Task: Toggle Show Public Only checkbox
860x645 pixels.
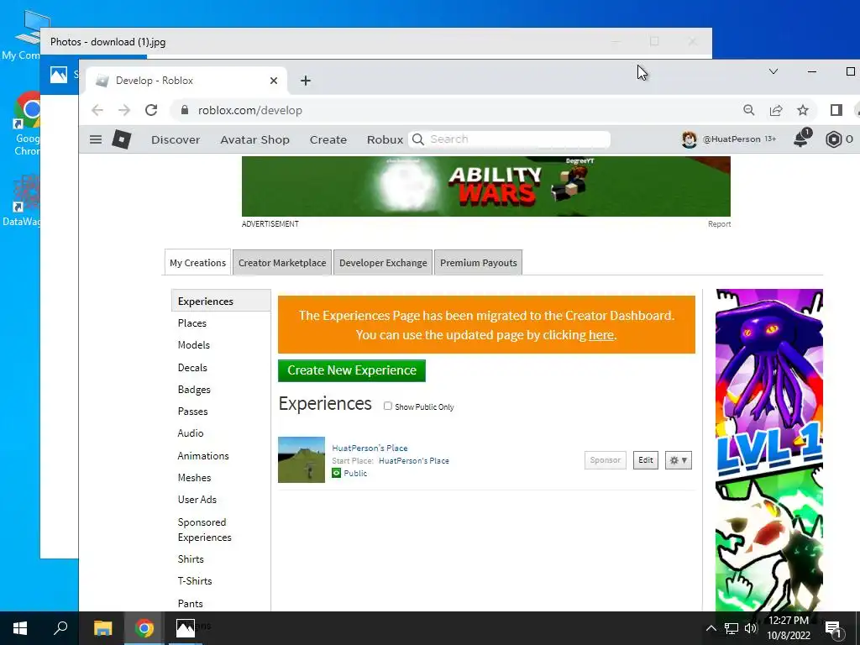Action: (388, 406)
